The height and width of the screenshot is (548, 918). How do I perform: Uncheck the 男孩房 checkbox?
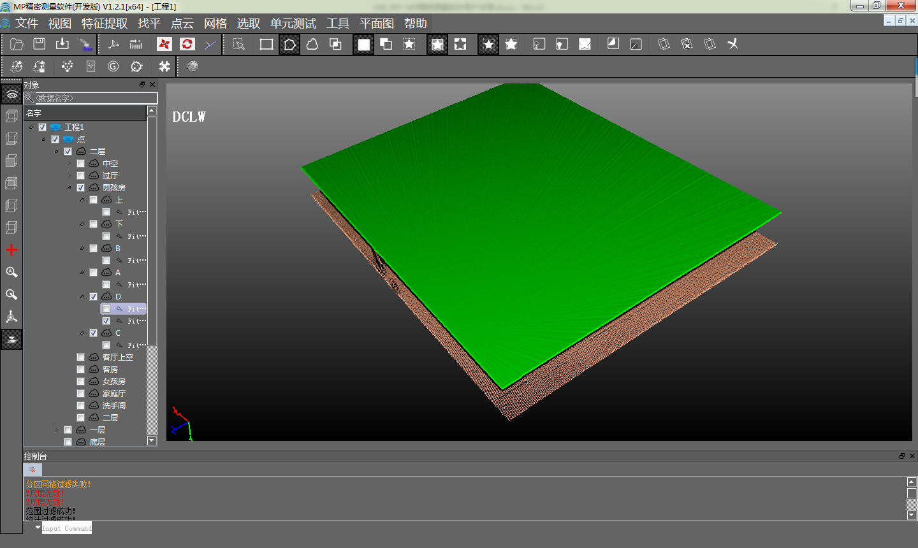point(81,188)
